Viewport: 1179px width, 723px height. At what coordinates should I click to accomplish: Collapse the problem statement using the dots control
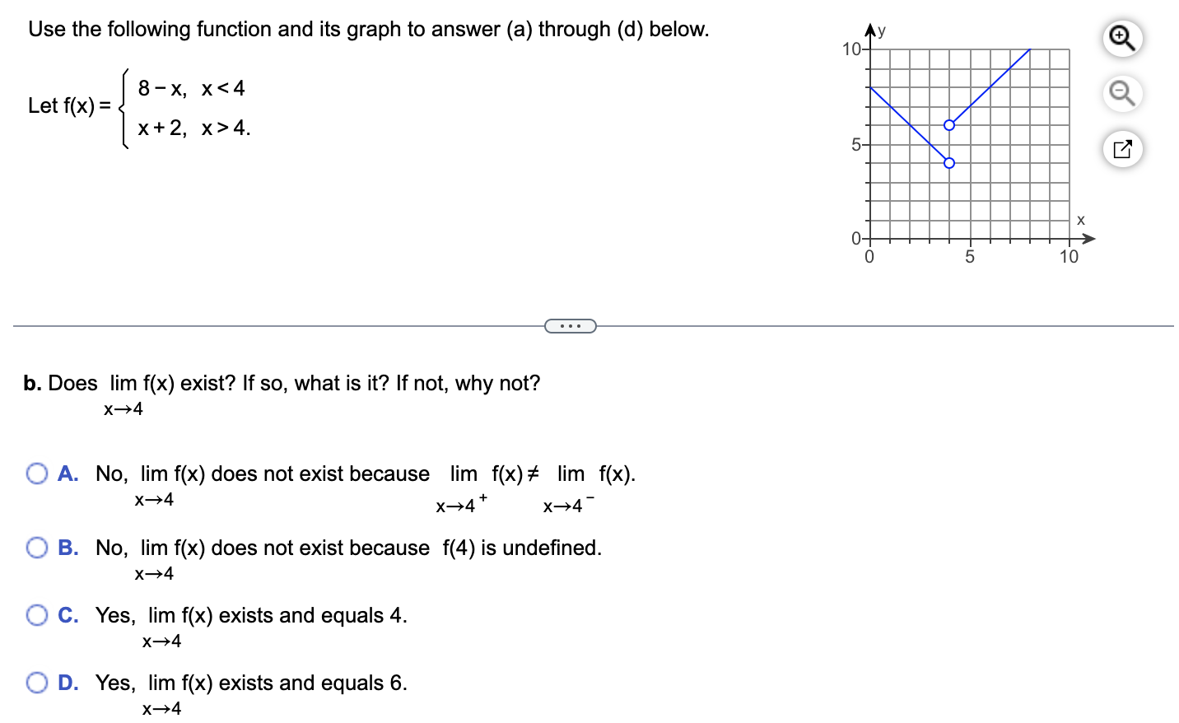(571, 326)
